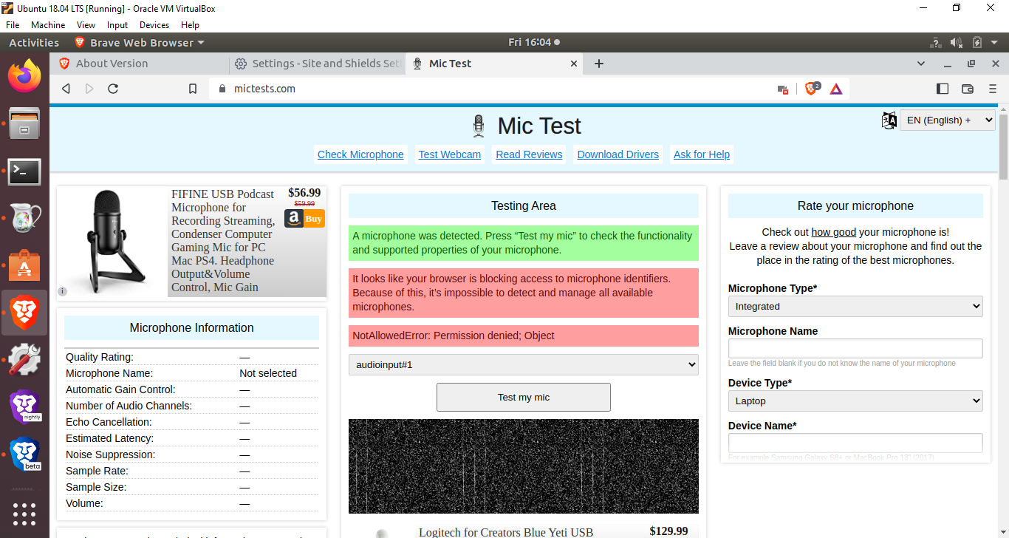Open Brave Beta from the dock
1009x538 pixels.
coord(24,454)
